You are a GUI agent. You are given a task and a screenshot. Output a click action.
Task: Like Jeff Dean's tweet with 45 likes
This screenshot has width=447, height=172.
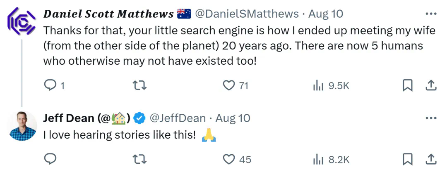point(229,159)
